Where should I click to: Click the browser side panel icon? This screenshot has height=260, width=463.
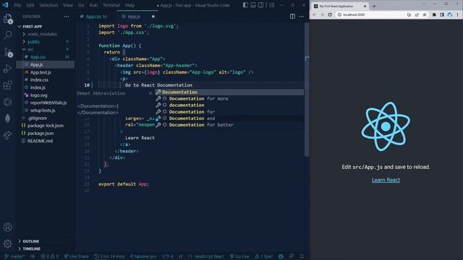pos(442,14)
